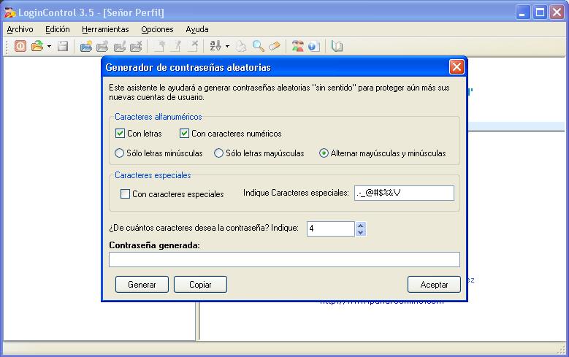
Task: Click the Generar button
Action: pyautogui.click(x=142, y=285)
